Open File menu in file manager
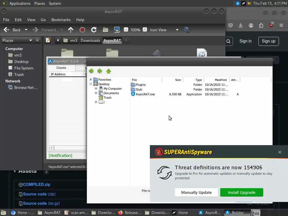The height and width of the screenshot is (216, 288). pos(6,20)
